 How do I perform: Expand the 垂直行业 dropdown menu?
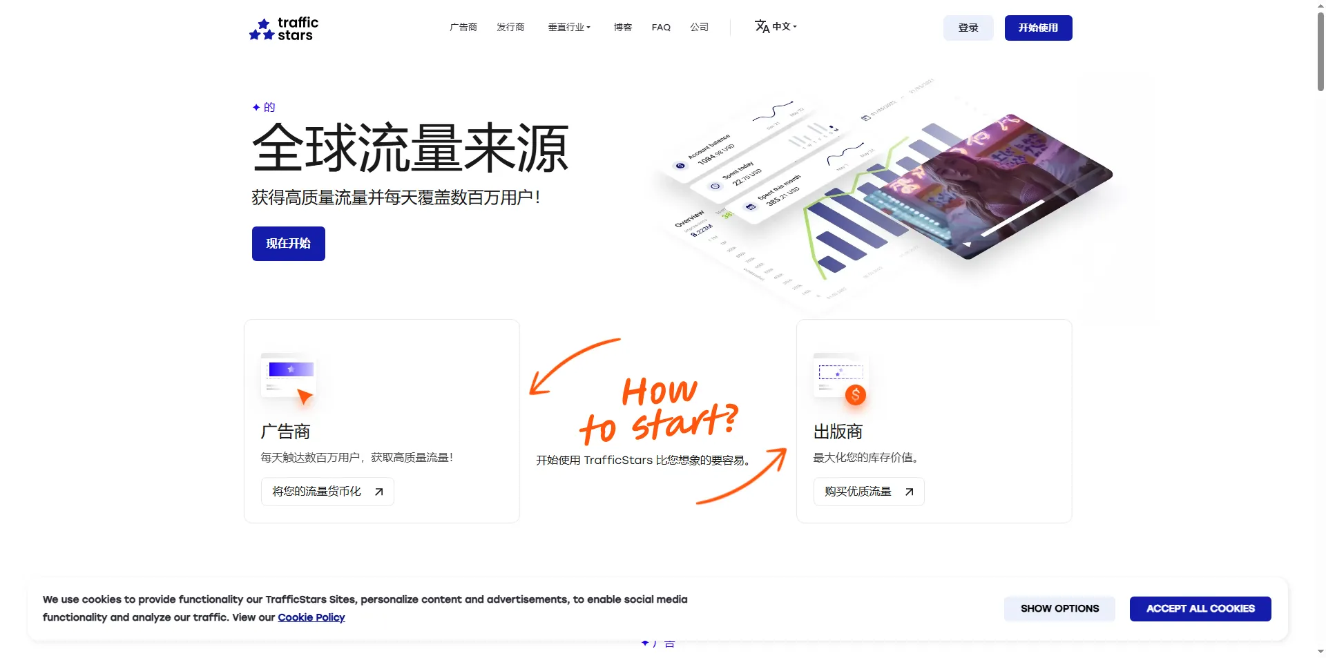(x=569, y=27)
